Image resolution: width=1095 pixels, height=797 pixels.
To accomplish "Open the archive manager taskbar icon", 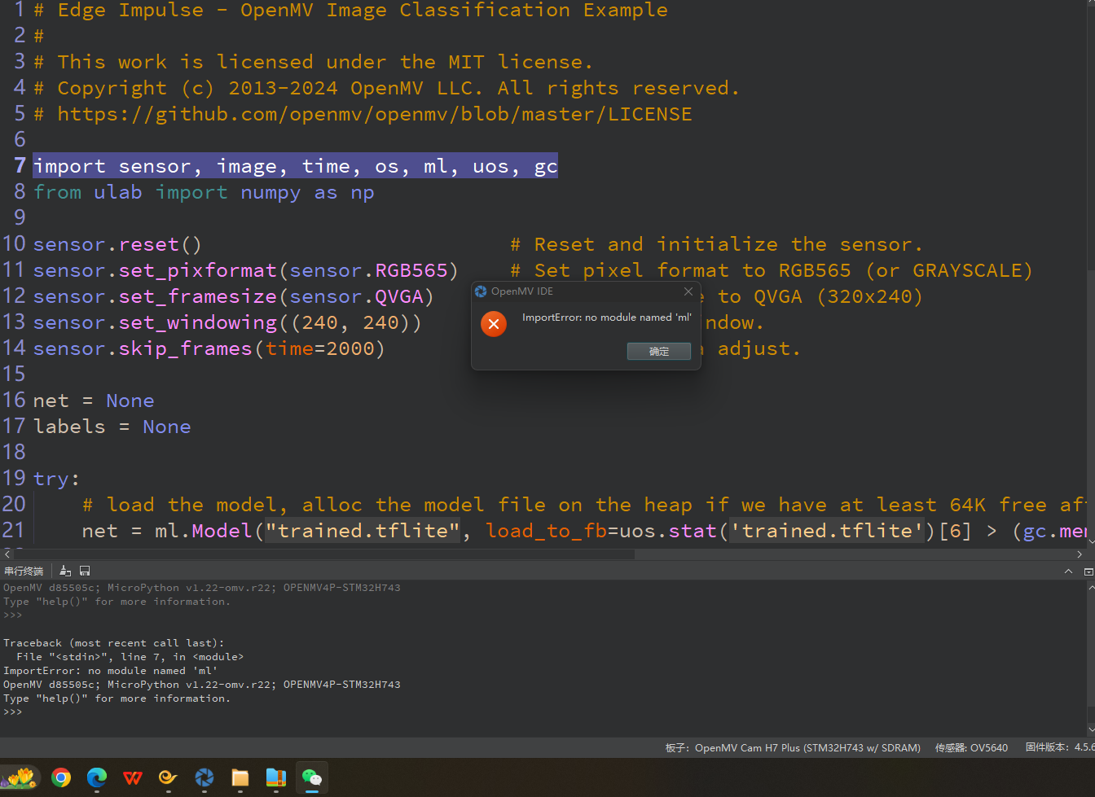I will click(x=276, y=777).
